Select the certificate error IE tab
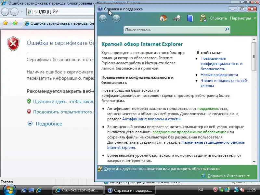 click(x=59, y=23)
